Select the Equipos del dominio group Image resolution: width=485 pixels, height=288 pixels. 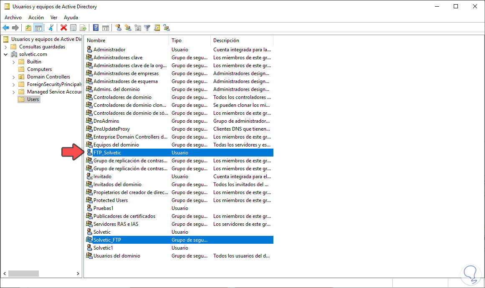click(179, 145)
